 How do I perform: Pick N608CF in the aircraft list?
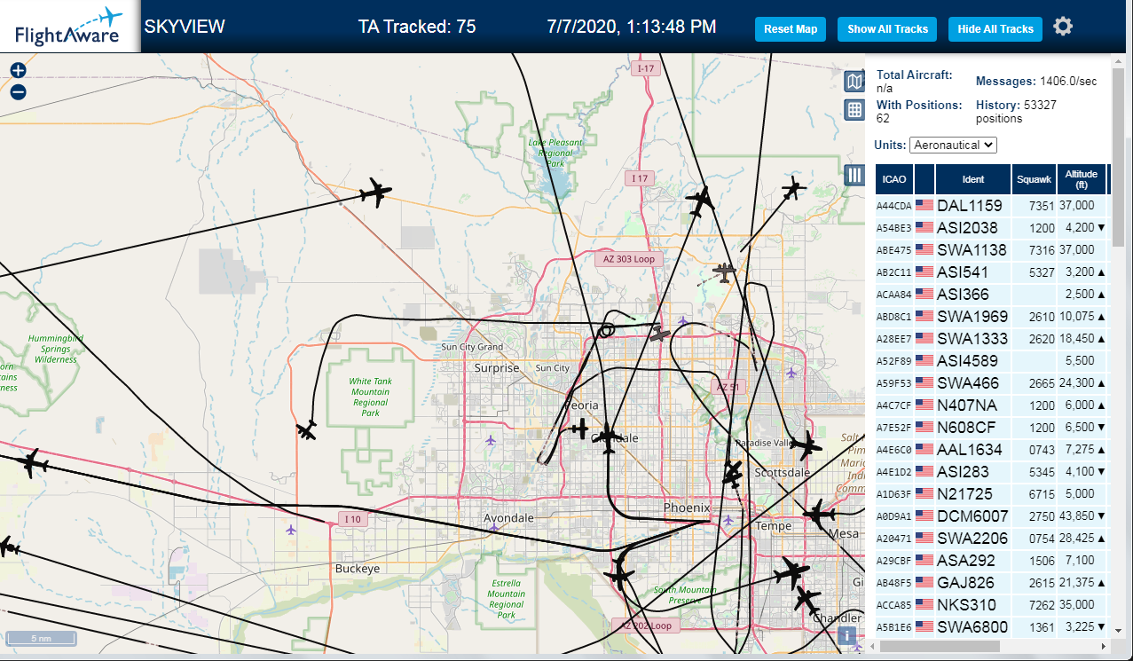pyautogui.click(x=992, y=427)
